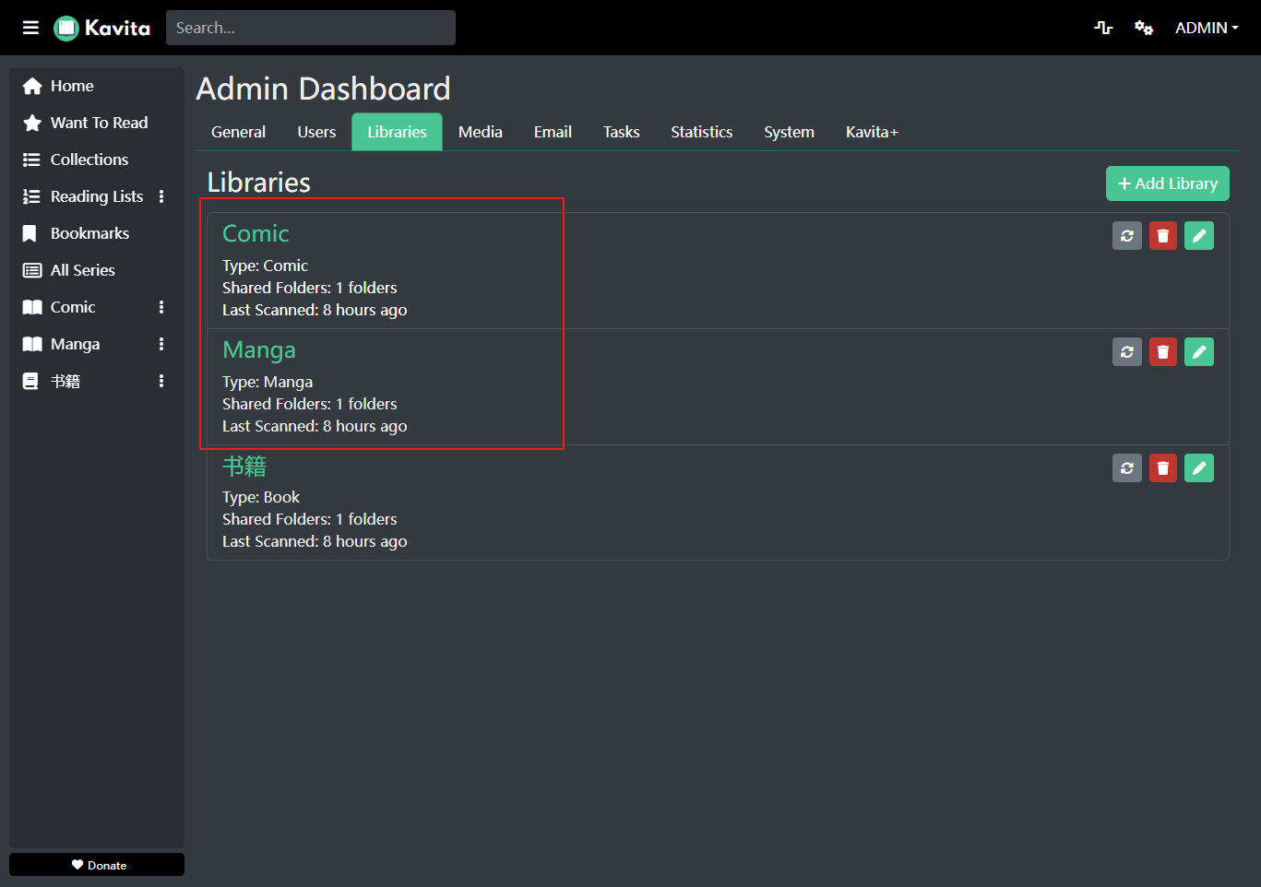Click the Search input field
The image size is (1261, 887).
(311, 28)
